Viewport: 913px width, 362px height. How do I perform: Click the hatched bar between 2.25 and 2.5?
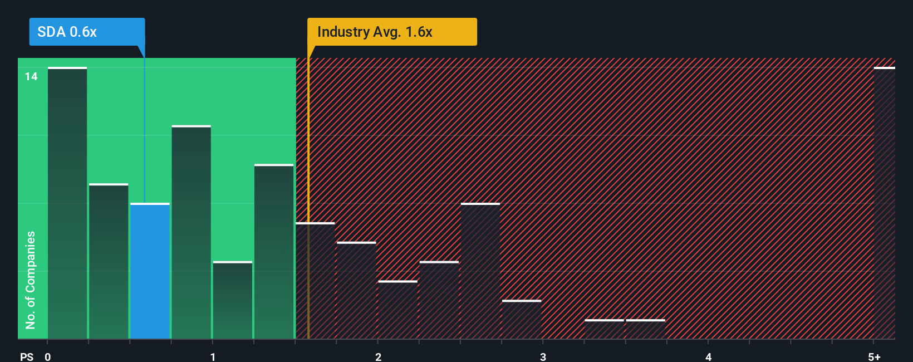click(x=439, y=300)
